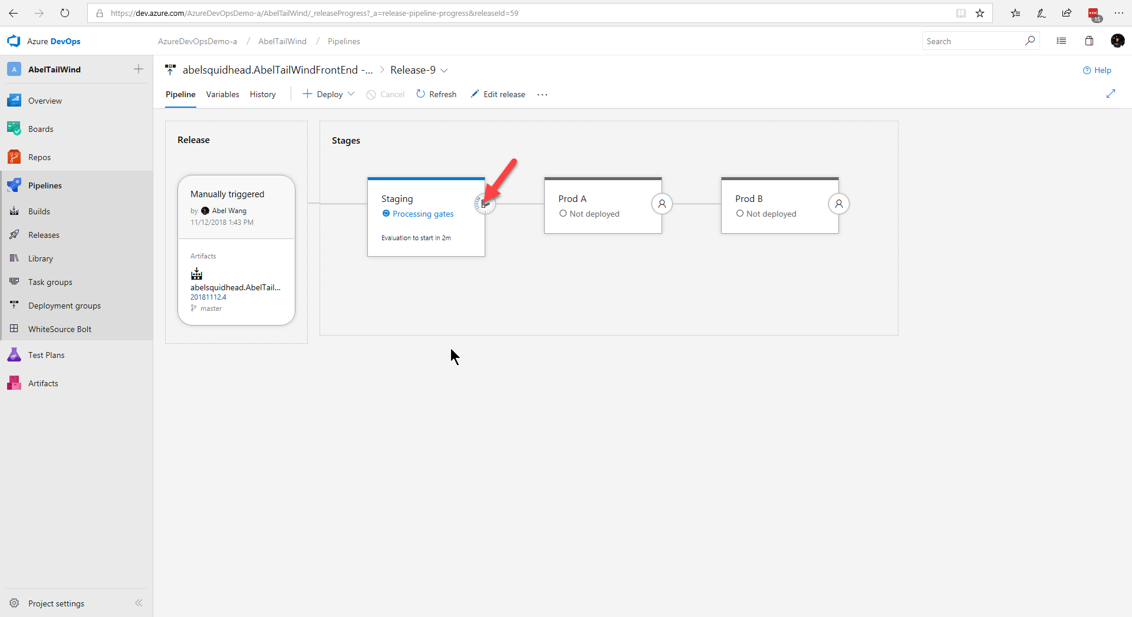Open Prod B pre-deployment approval icon

coord(839,204)
